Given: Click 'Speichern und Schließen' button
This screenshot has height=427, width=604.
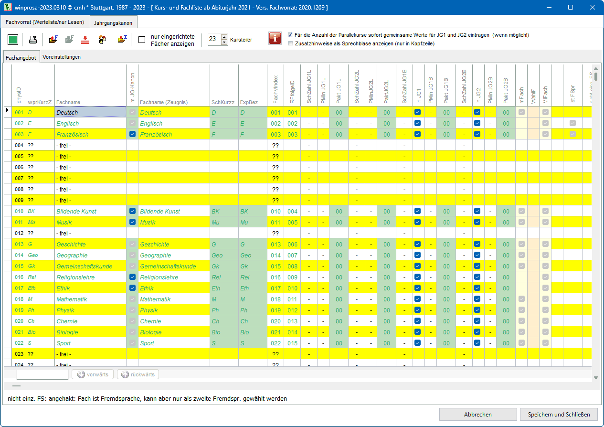Looking at the screenshot, I should [x=559, y=414].
